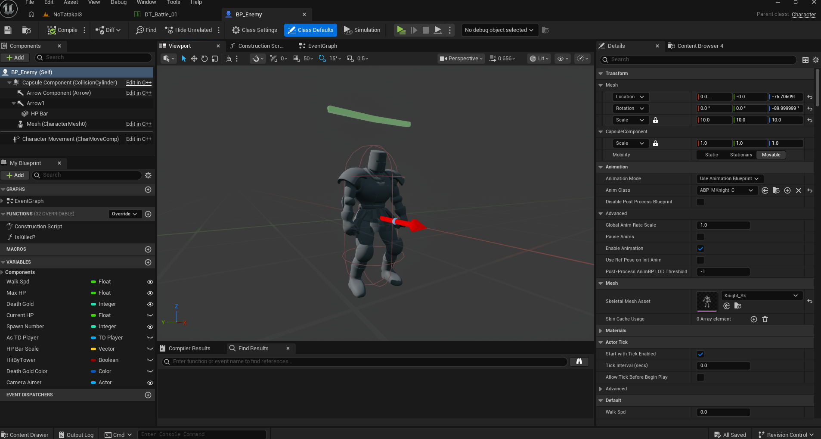Open debug object selection dropdown

click(499, 30)
